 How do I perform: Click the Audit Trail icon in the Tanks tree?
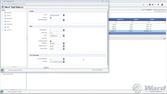(5, 30)
